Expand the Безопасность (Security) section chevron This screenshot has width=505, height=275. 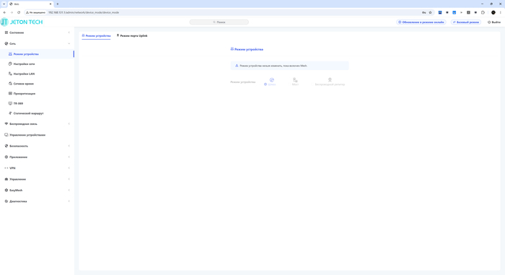(x=69, y=146)
